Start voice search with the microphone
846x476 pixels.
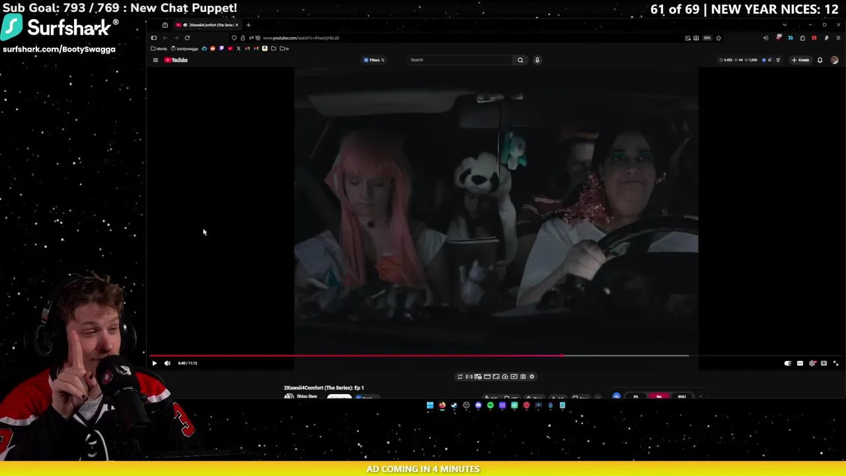click(x=537, y=60)
